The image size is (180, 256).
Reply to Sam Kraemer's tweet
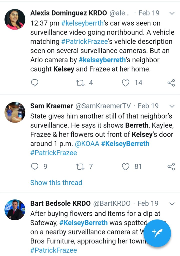coord(34,166)
